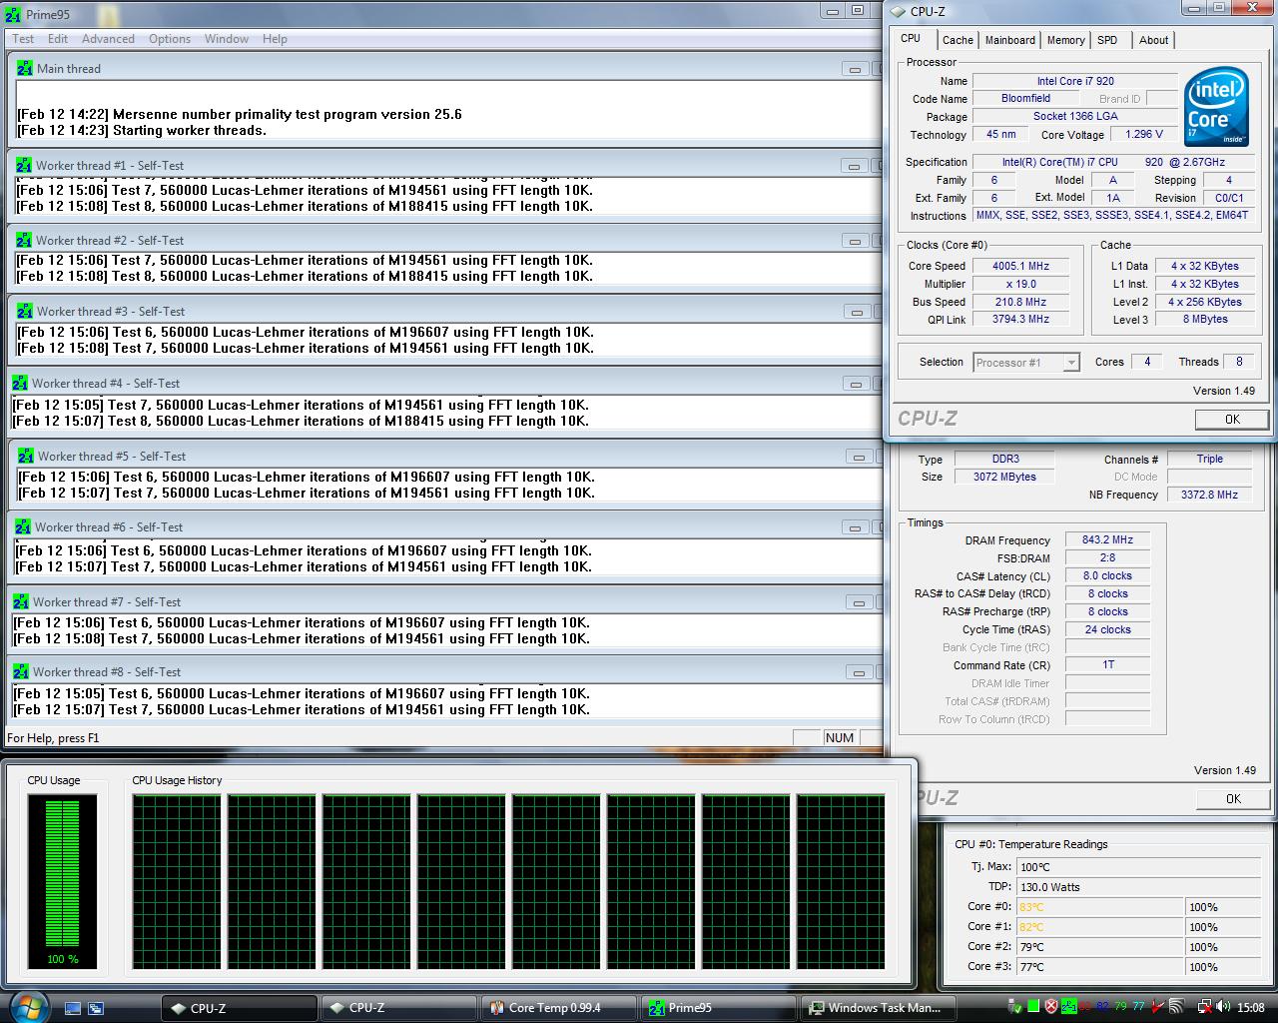The height and width of the screenshot is (1023, 1278).
Task: Open Core Temp 0.99.4 from the taskbar
Action: [x=557, y=1008]
